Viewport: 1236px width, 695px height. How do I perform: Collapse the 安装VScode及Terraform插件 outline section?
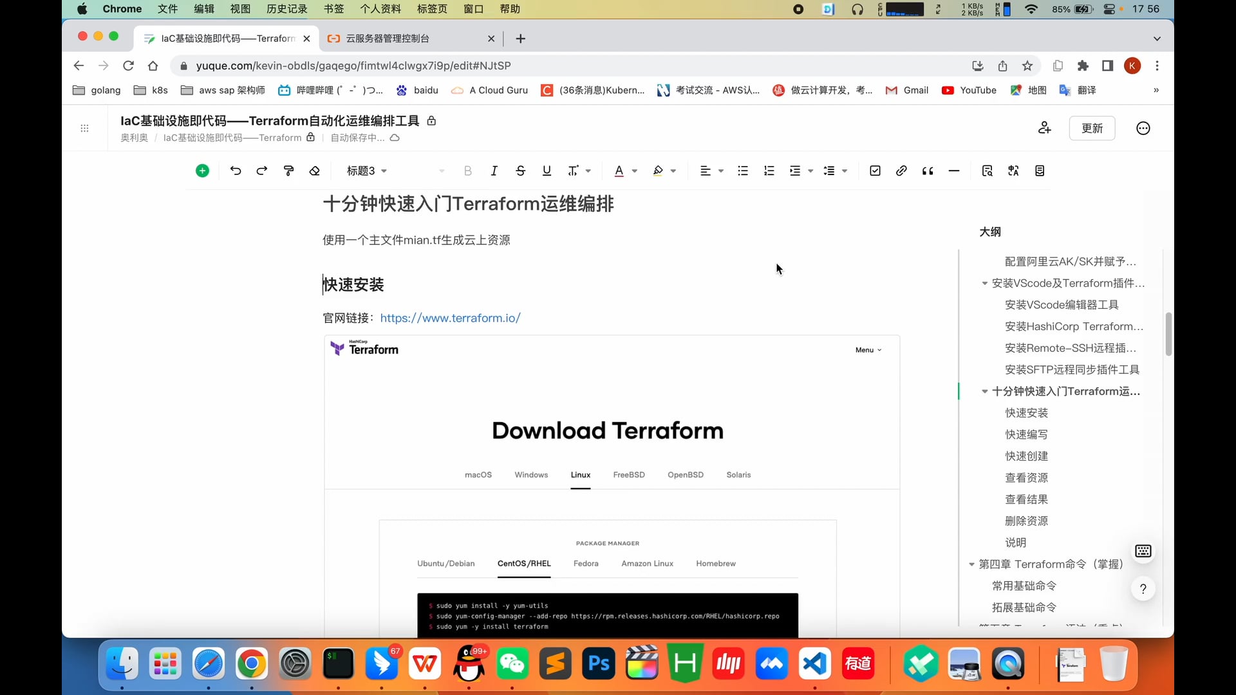985,283
